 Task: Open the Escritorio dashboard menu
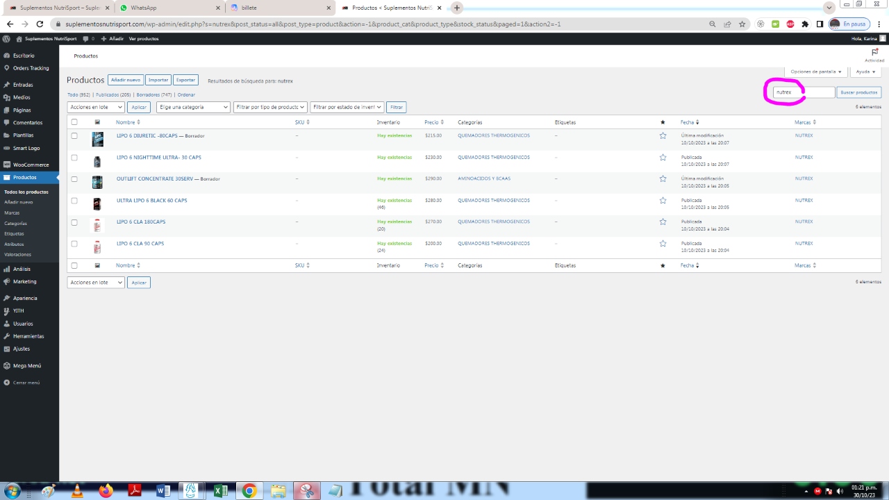tap(24, 56)
